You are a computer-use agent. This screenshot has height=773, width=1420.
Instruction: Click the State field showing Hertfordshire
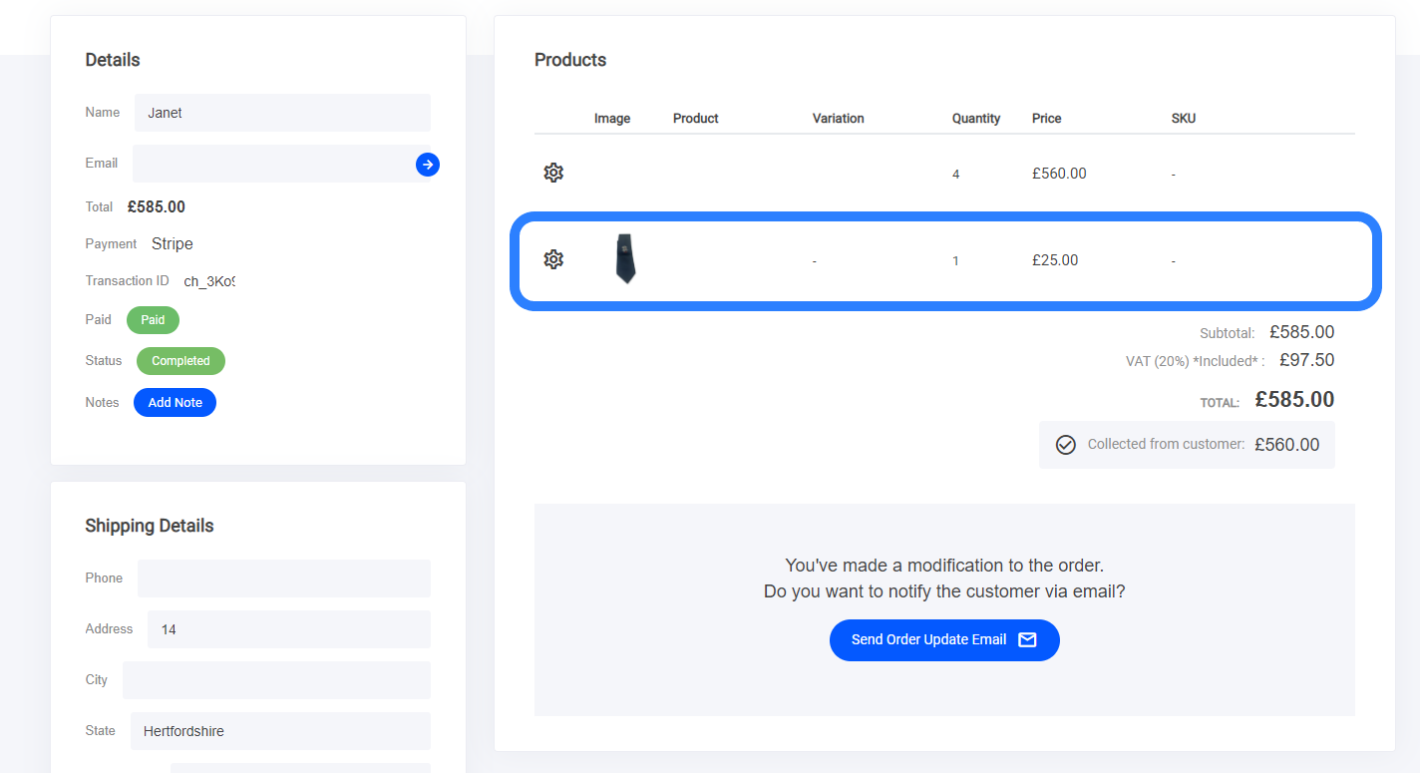[x=280, y=731]
